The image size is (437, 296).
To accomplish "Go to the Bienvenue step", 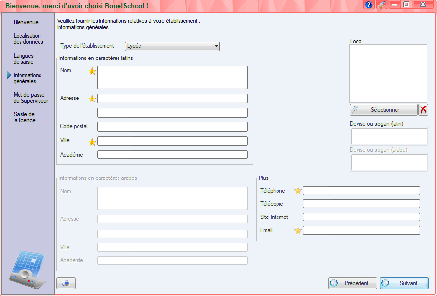I will click(x=26, y=22).
